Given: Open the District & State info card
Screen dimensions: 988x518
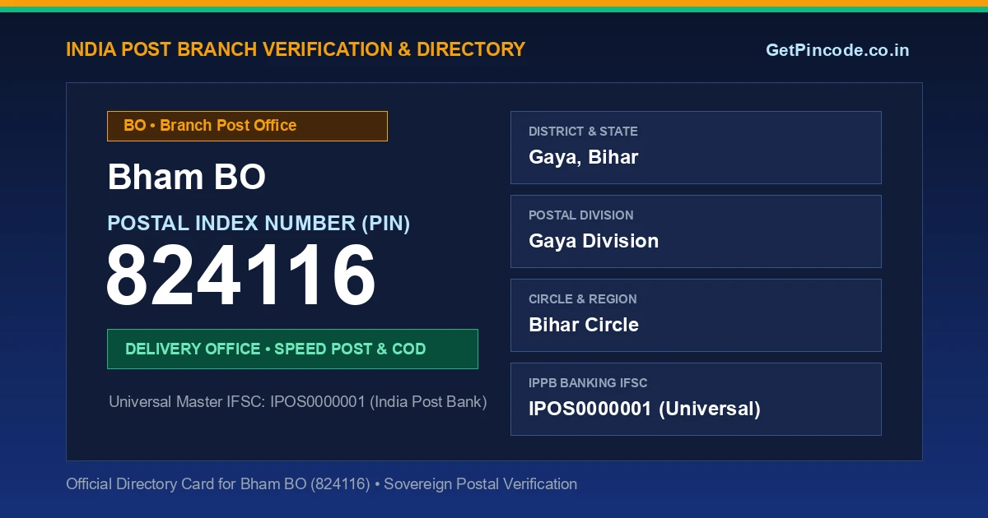Looking at the screenshot, I should pos(696,147).
